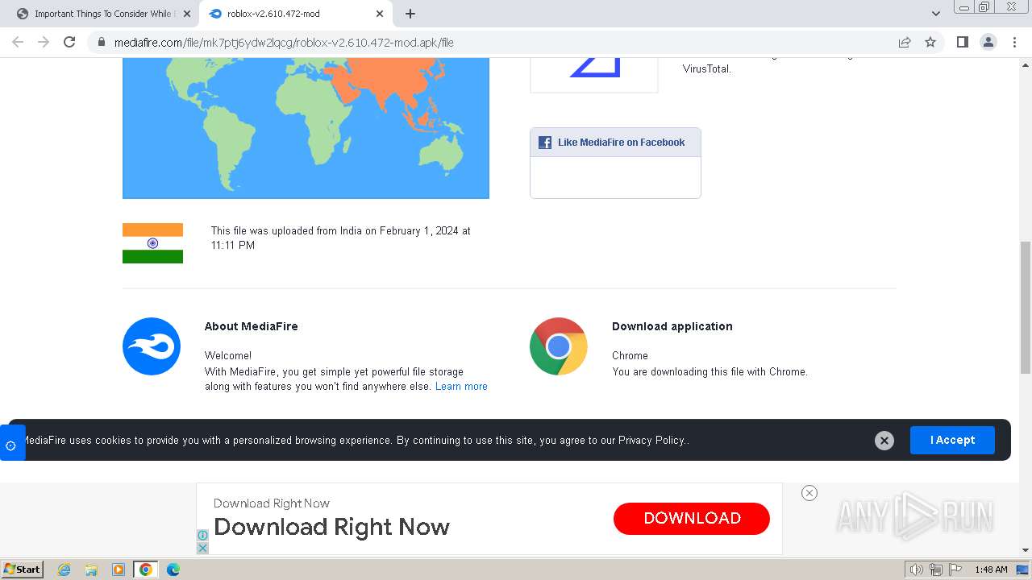The image size is (1032, 580).
Task: Click 'Download Right Now' ad headline
Action: [x=331, y=527]
